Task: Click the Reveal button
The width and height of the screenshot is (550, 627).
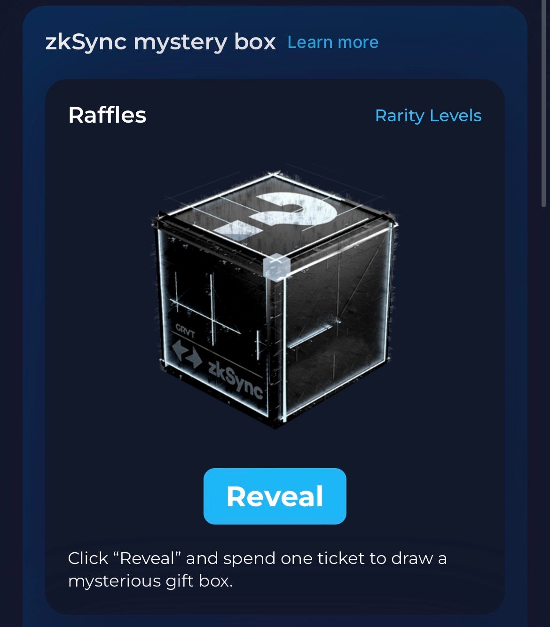Action: pos(275,496)
